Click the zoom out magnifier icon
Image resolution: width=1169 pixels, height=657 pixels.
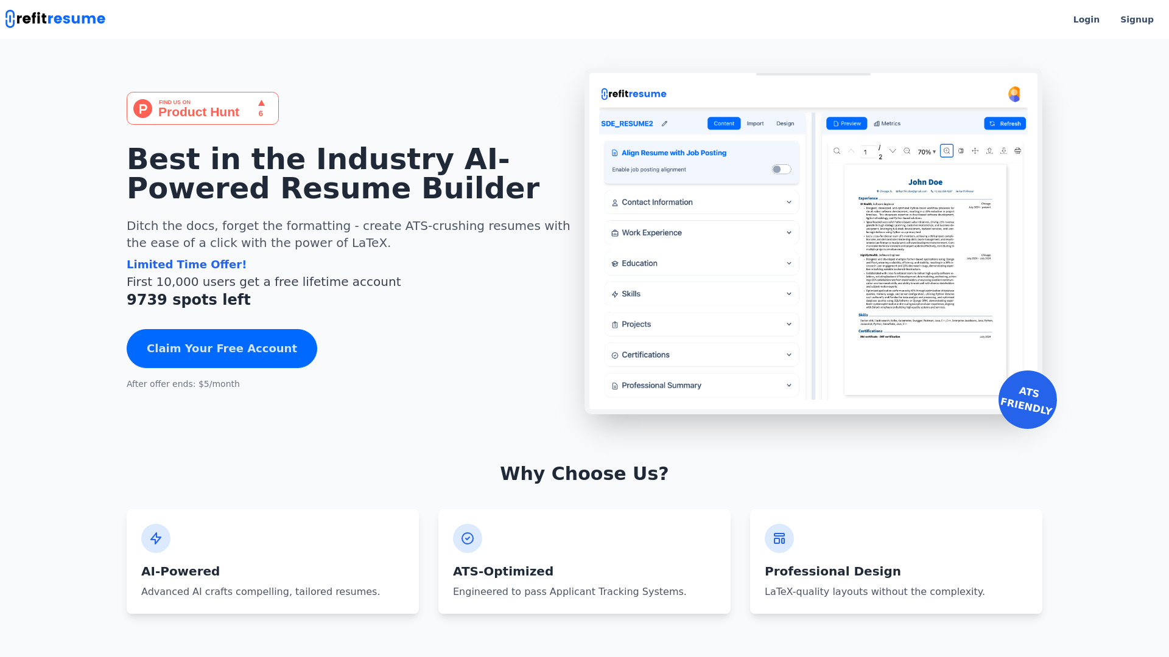[x=905, y=151]
